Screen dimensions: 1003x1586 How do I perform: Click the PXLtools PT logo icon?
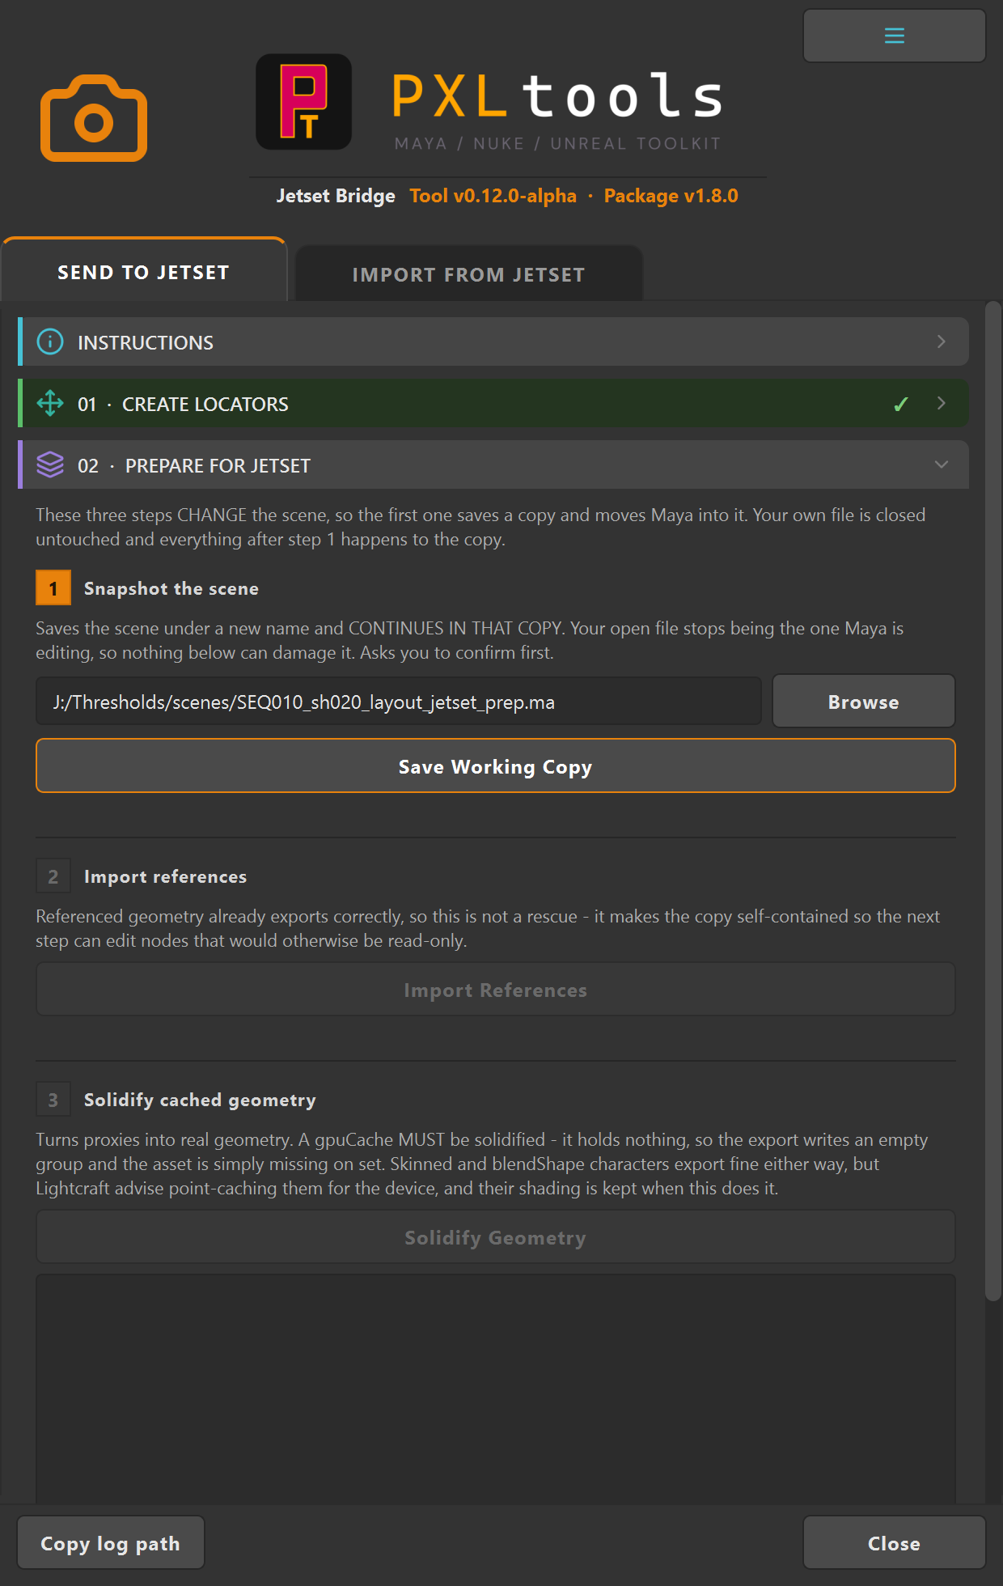point(303,102)
